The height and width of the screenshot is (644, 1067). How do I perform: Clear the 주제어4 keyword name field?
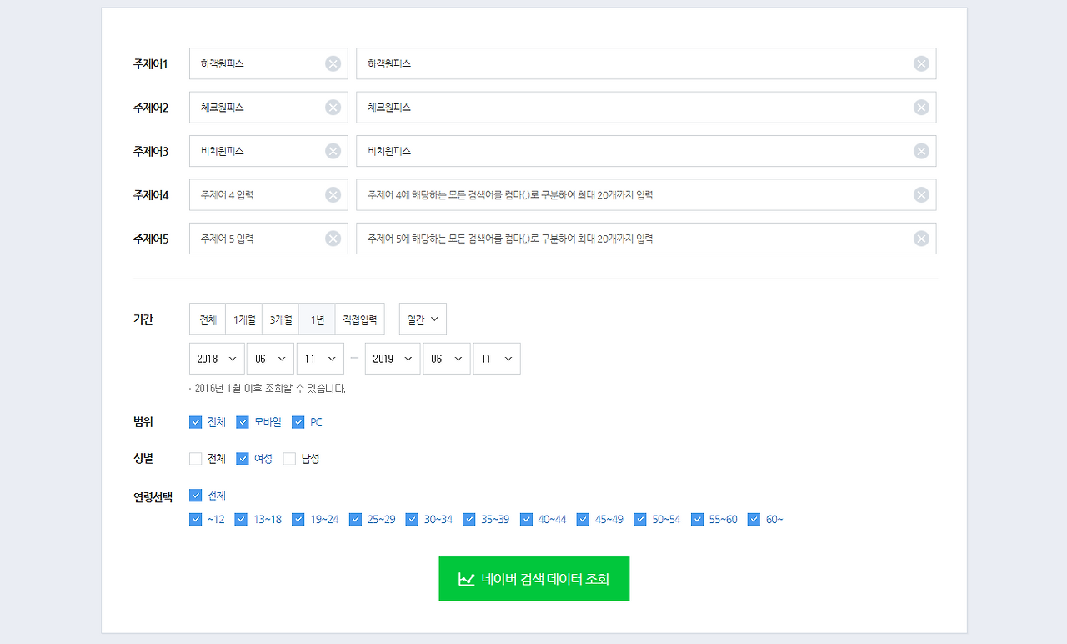pos(333,194)
